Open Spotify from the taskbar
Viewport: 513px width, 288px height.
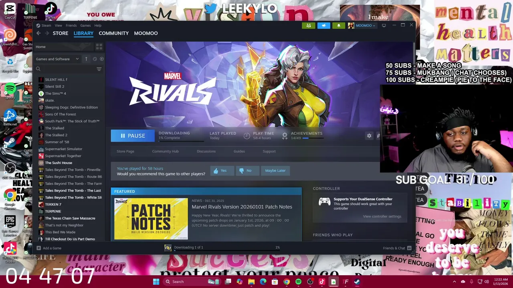(x=298, y=282)
